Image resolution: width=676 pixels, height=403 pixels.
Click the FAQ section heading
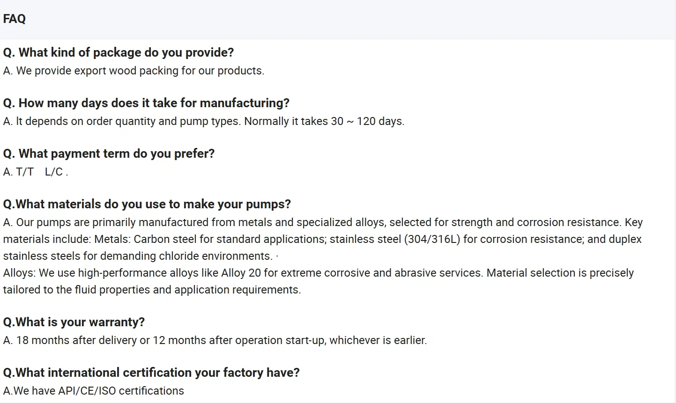tap(15, 19)
